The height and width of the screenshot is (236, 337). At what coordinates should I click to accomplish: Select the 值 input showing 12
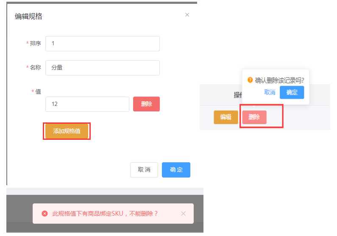click(x=87, y=104)
